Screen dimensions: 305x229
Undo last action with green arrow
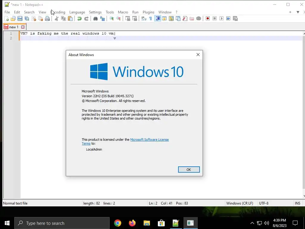(79, 18)
